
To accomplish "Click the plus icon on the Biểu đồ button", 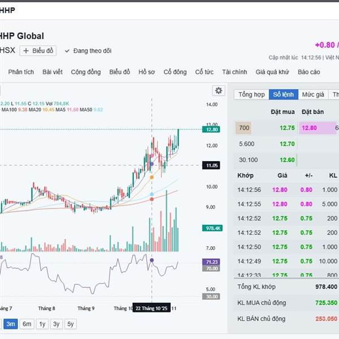I will [x=26, y=51].
